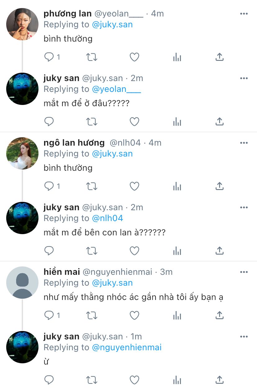257x390 pixels.
Task: Open ngô lan hương's display name profile
Action: point(74,143)
